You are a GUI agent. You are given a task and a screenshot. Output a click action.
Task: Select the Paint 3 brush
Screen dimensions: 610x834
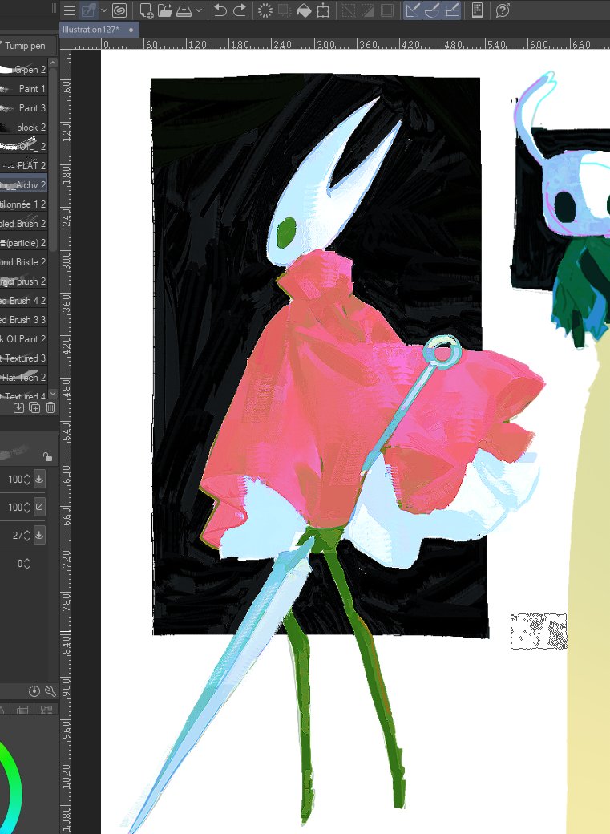click(x=23, y=108)
